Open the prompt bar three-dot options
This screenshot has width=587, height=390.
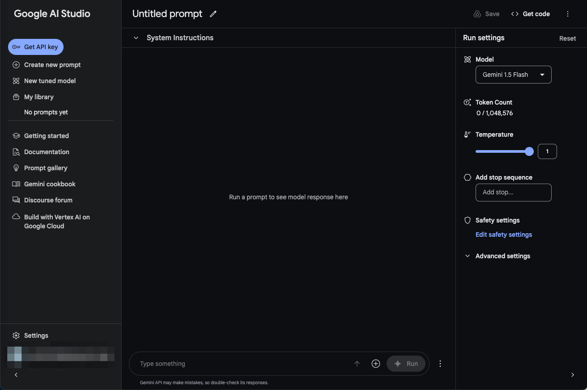440,364
